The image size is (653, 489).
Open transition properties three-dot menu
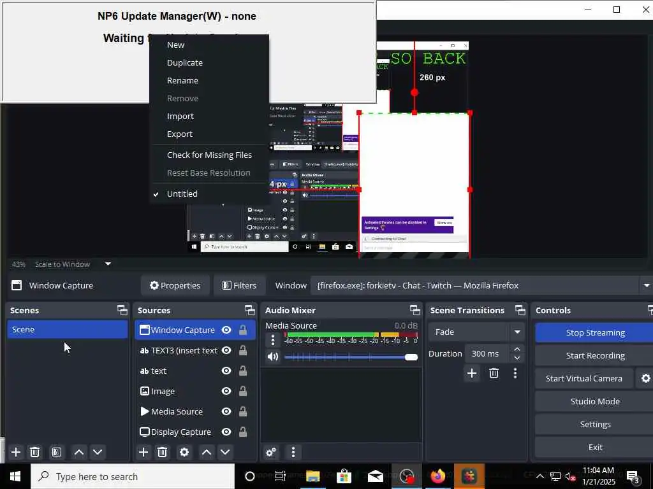pyautogui.click(x=515, y=373)
